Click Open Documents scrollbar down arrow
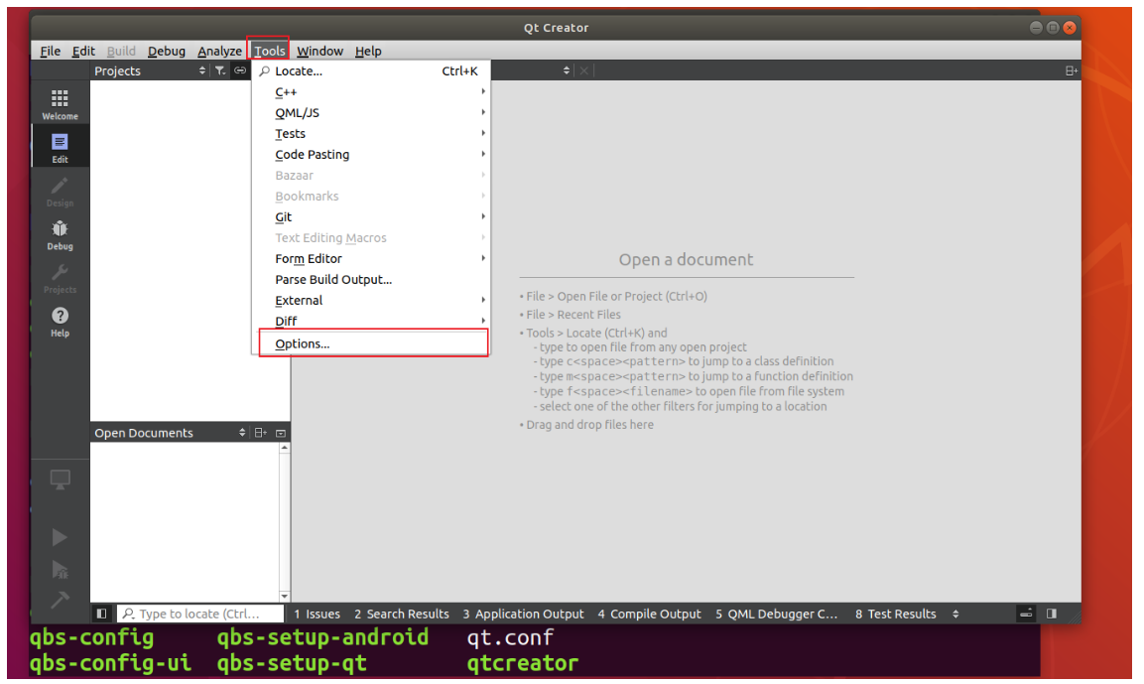Screen dimensions: 1144x684 pyautogui.click(x=284, y=597)
